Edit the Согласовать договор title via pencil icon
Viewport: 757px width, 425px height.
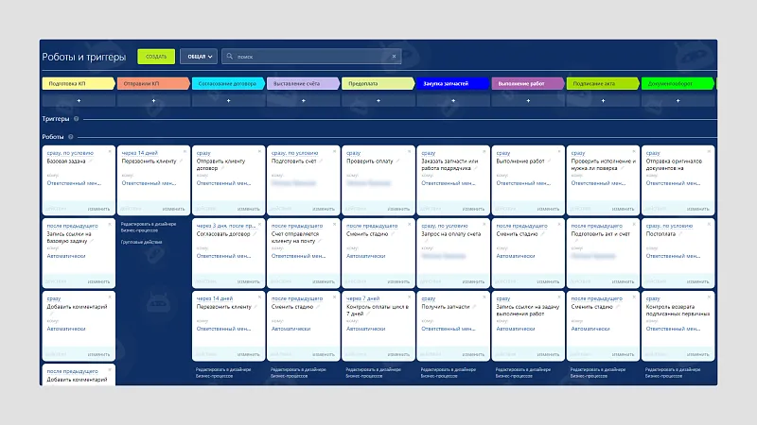[255, 233]
